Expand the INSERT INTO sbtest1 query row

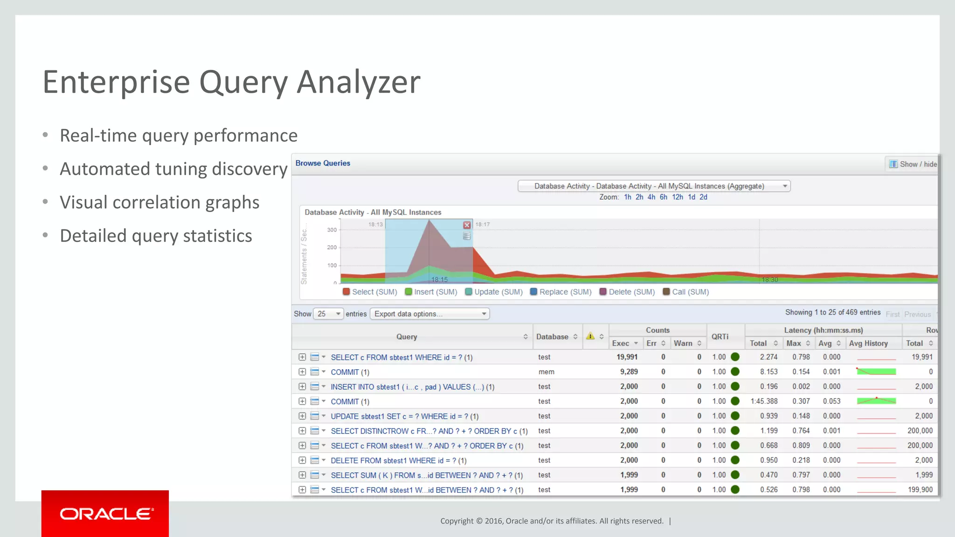click(x=302, y=387)
